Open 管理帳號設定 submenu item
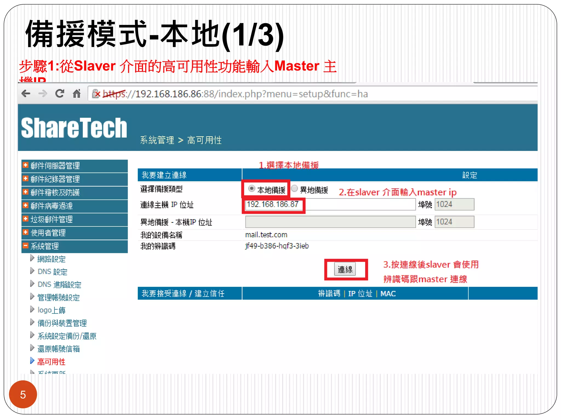The height and width of the screenshot is (420, 561). coord(59,297)
